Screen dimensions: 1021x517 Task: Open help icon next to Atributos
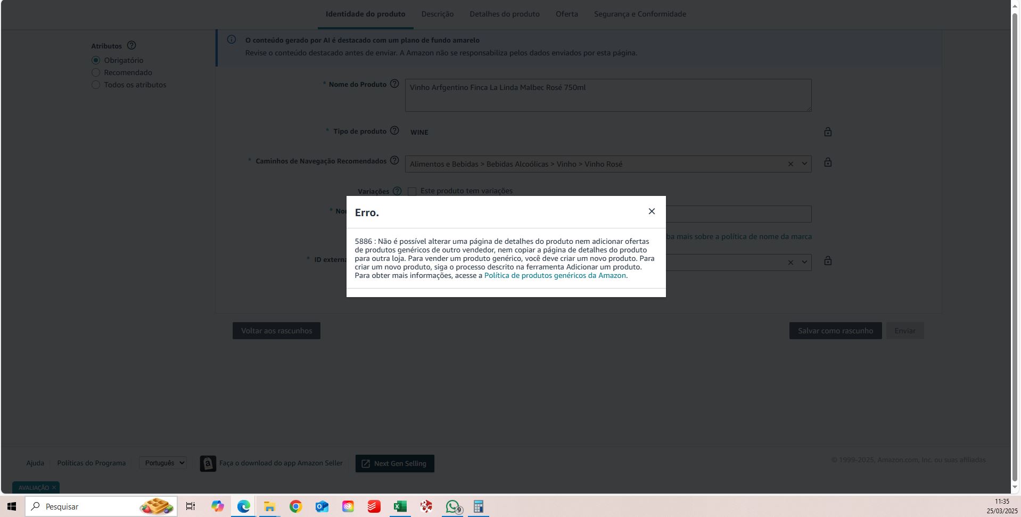[x=131, y=45]
